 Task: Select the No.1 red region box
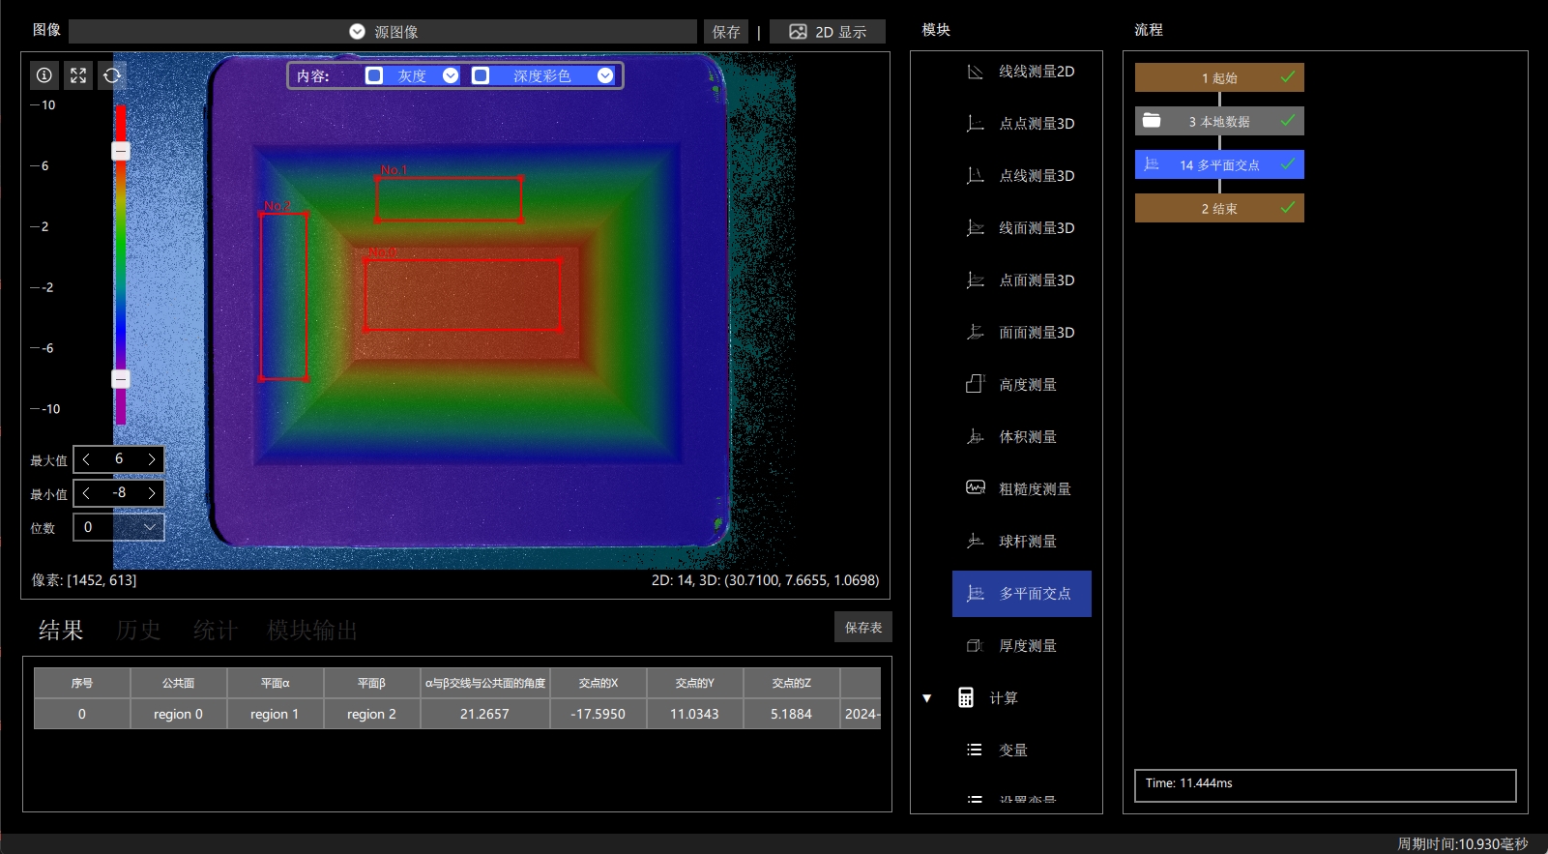[449, 199]
